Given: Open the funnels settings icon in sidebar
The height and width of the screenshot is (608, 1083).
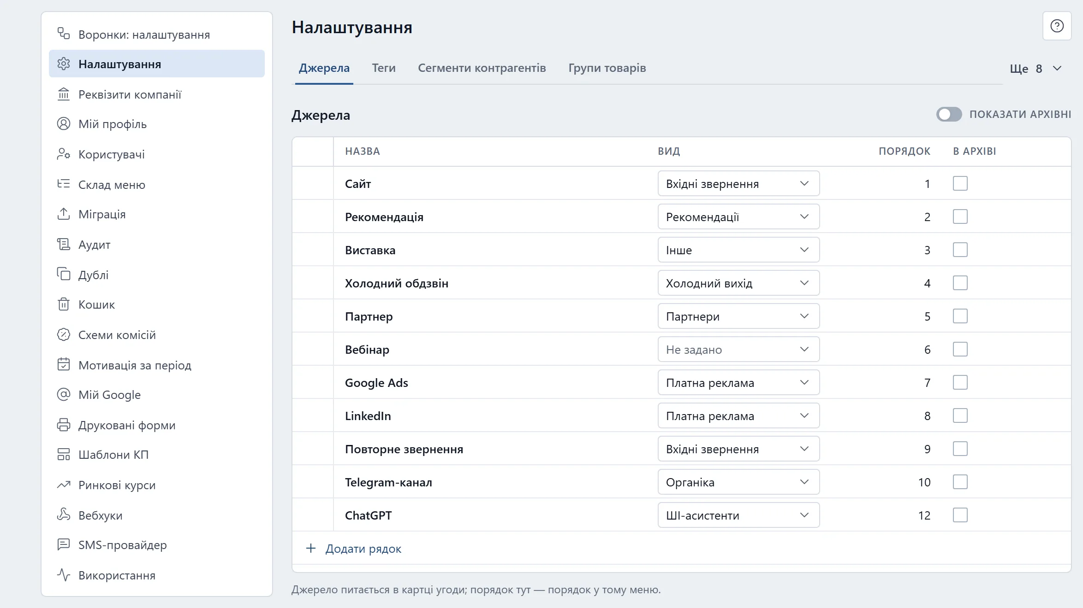Looking at the screenshot, I should click(64, 34).
